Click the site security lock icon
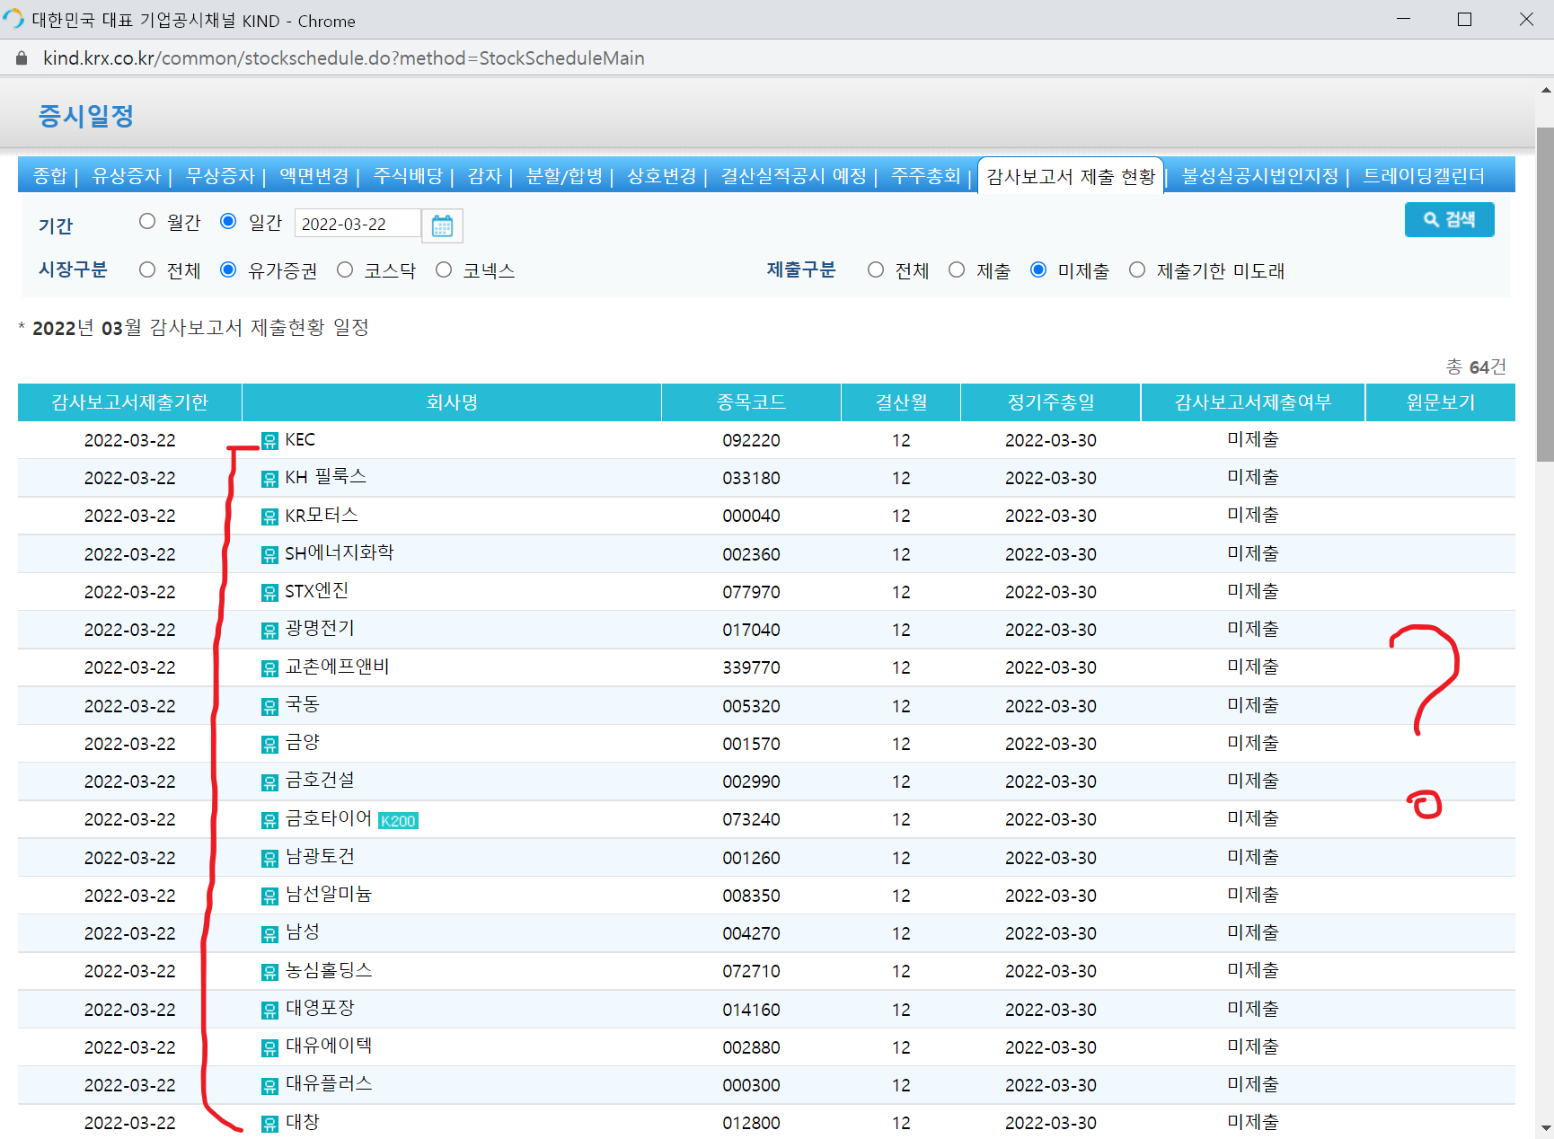This screenshot has width=1554, height=1139. (x=22, y=58)
